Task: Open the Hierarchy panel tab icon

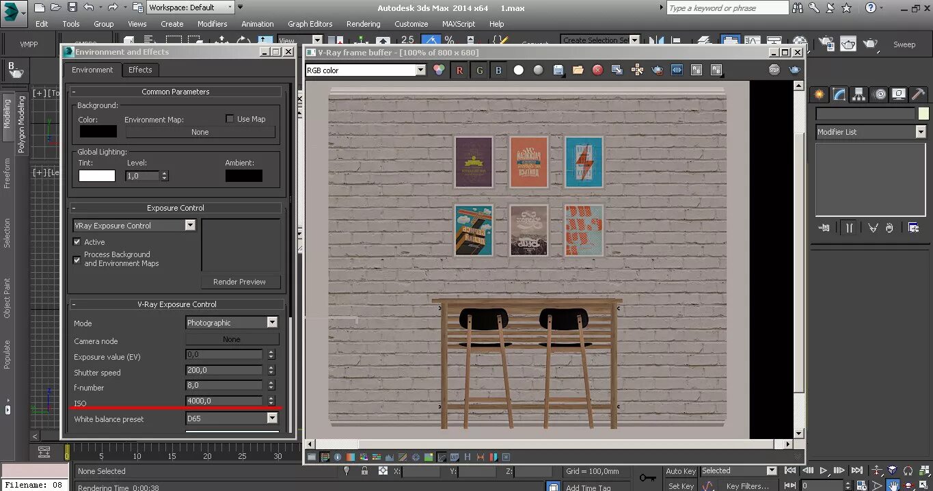Action: (859, 94)
